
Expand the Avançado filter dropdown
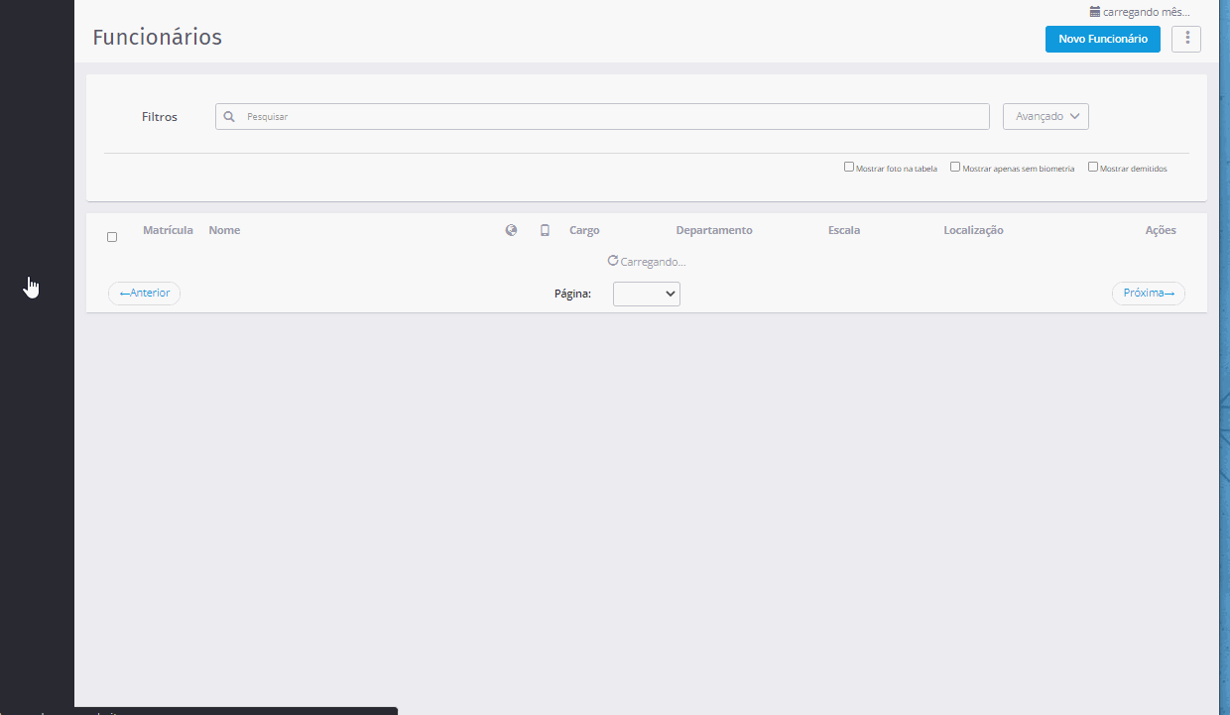1045,116
